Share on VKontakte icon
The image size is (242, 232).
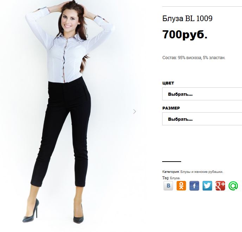[168, 186]
